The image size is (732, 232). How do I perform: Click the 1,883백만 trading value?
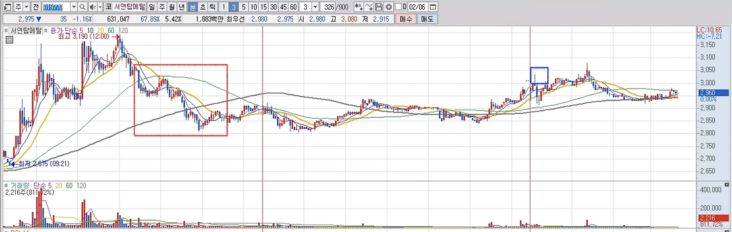click(x=210, y=19)
